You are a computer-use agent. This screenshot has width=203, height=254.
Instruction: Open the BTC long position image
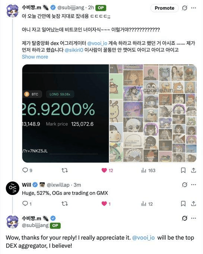tap(66, 114)
